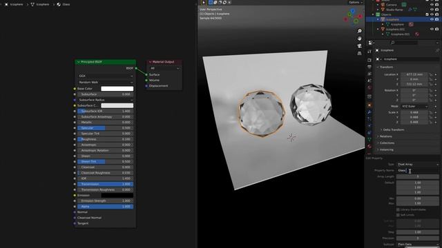Click the Property Name field containing Glass

[x=418, y=170]
